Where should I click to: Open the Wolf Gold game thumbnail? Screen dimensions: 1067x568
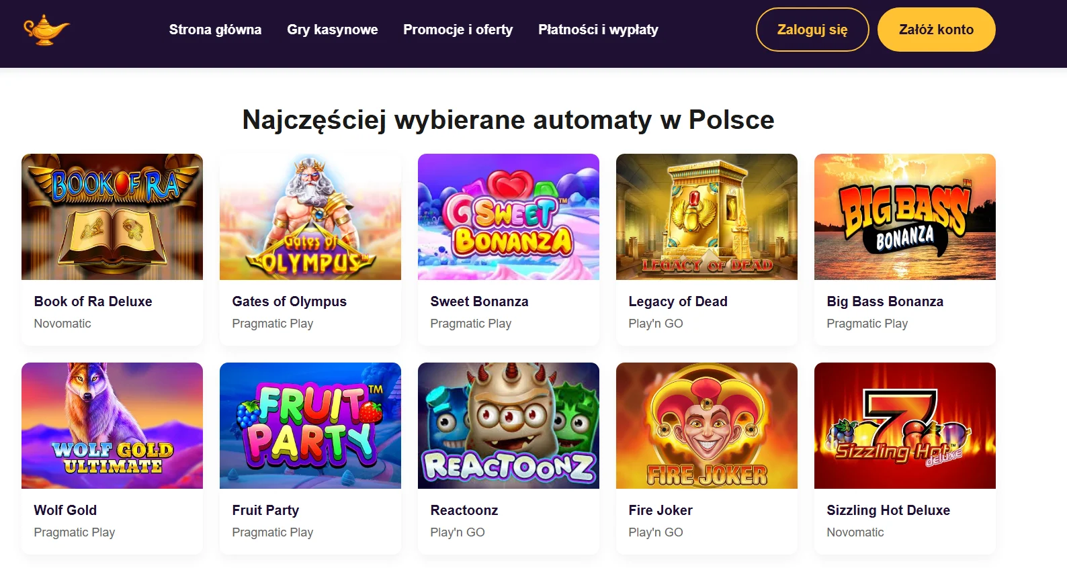pos(112,425)
